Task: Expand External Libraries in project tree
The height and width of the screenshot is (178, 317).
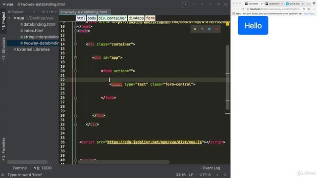Action: coord(32,49)
